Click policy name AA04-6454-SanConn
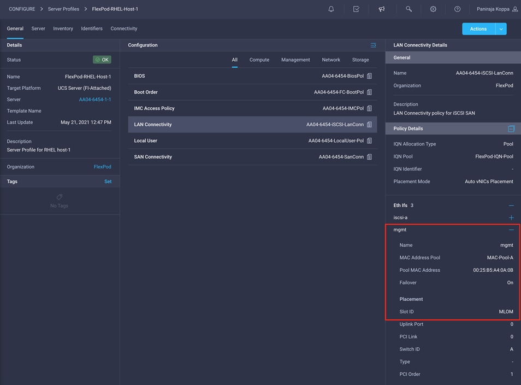The width and height of the screenshot is (521, 385). click(341, 157)
